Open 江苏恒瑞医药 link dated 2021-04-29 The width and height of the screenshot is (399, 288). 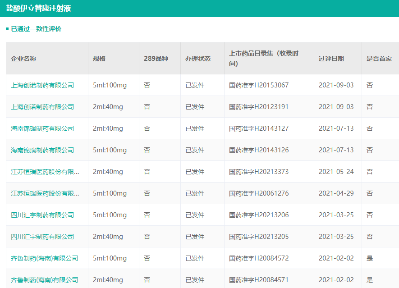click(x=45, y=193)
